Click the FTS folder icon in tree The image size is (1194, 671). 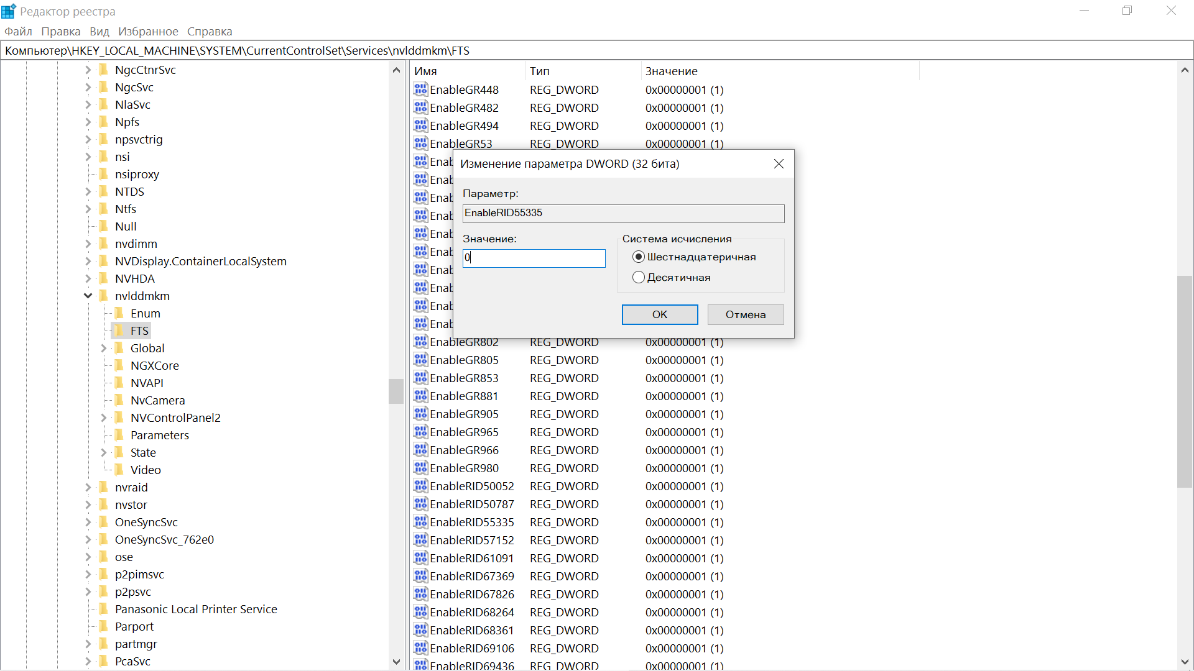[x=119, y=331]
